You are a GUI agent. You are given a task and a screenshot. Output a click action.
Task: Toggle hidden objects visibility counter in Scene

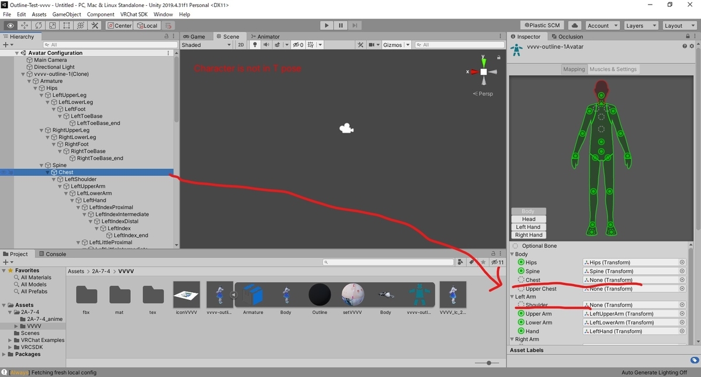click(298, 45)
